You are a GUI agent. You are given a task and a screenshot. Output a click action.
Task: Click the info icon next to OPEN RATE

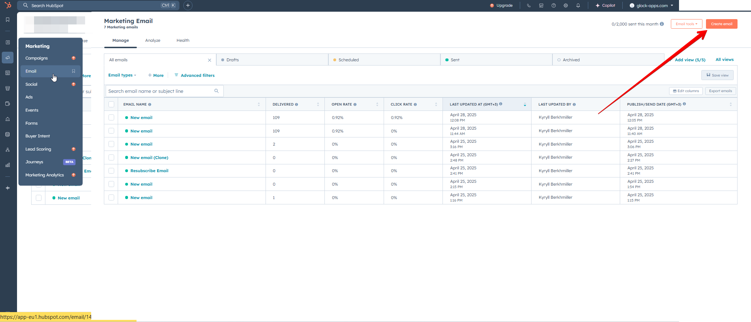coord(355,104)
